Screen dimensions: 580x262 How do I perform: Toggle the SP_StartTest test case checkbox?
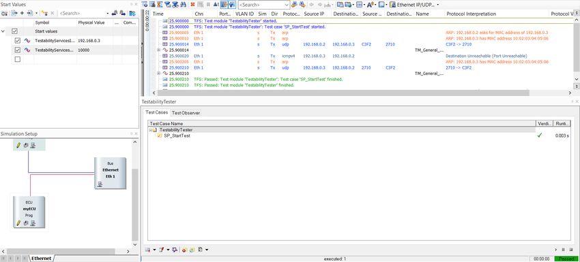(160, 136)
